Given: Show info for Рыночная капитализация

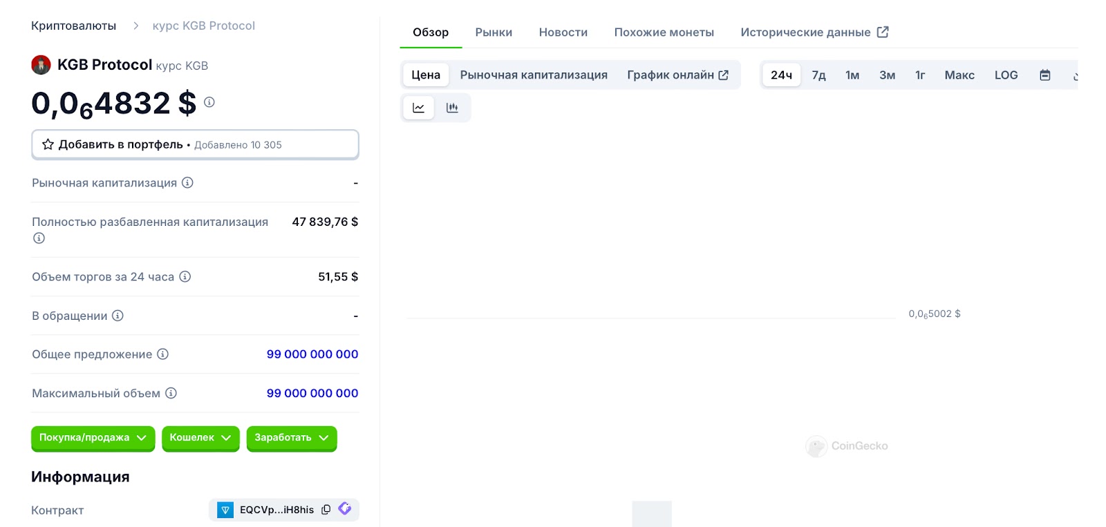Looking at the screenshot, I should click(x=187, y=182).
